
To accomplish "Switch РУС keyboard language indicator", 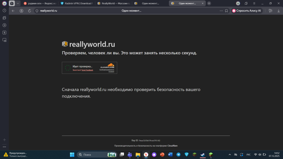I will click(x=248, y=154).
